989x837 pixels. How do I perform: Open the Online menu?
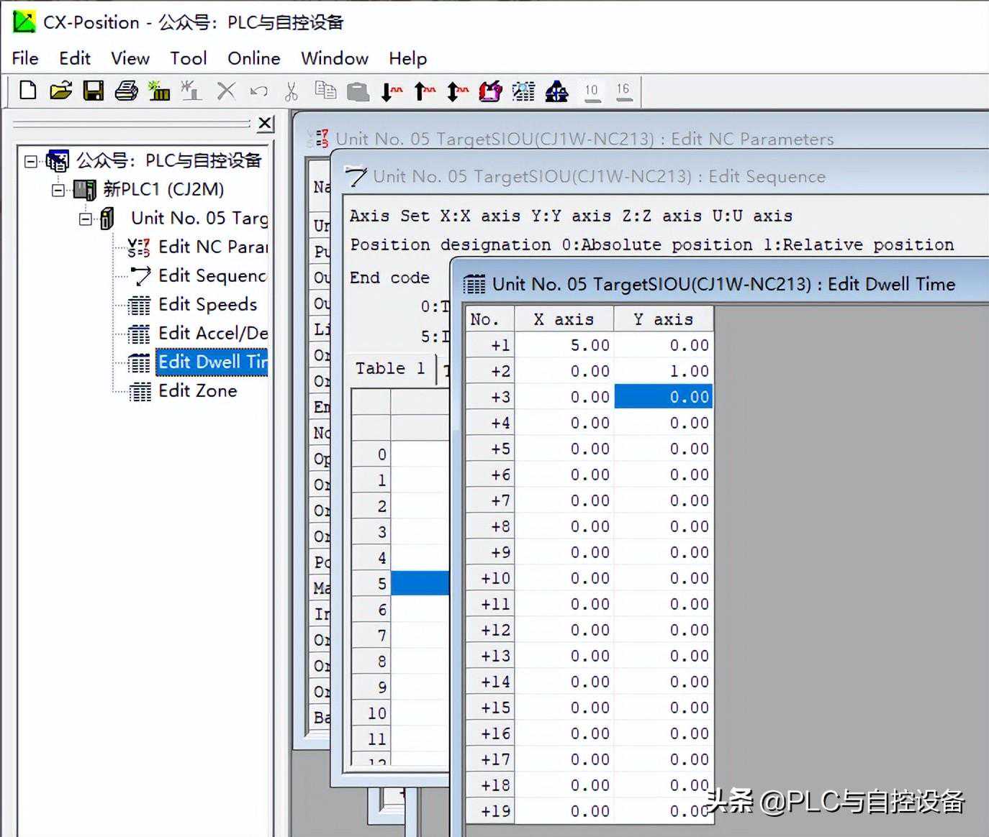pyautogui.click(x=253, y=58)
